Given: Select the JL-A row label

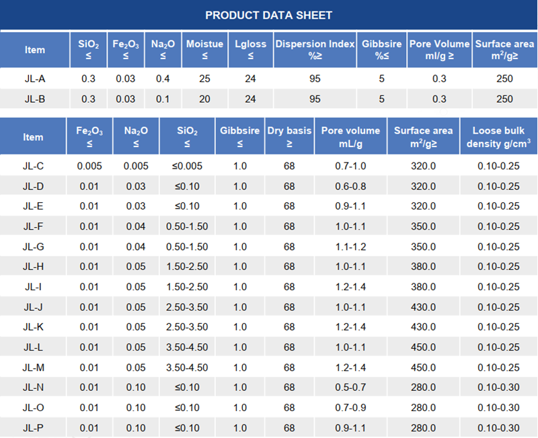Looking at the screenshot, I should click(35, 79).
